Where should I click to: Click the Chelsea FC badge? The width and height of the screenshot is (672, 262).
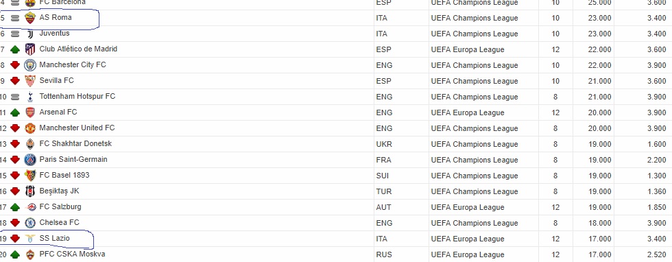30,223
